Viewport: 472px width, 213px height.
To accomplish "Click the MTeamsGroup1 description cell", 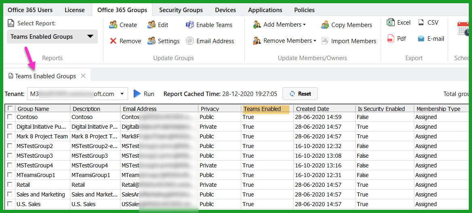I will [95, 175].
